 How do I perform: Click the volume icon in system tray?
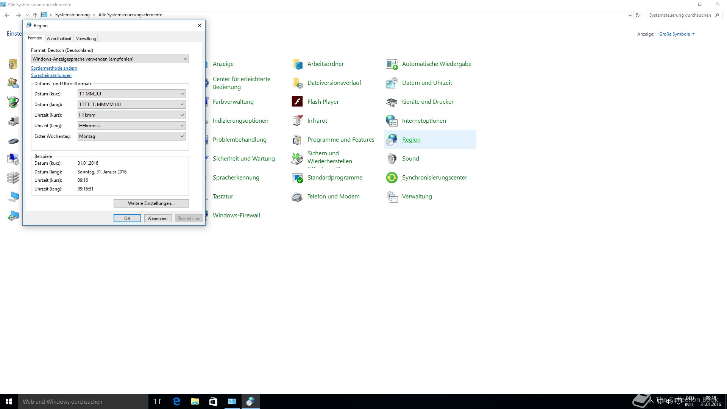(x=669, y=402)
